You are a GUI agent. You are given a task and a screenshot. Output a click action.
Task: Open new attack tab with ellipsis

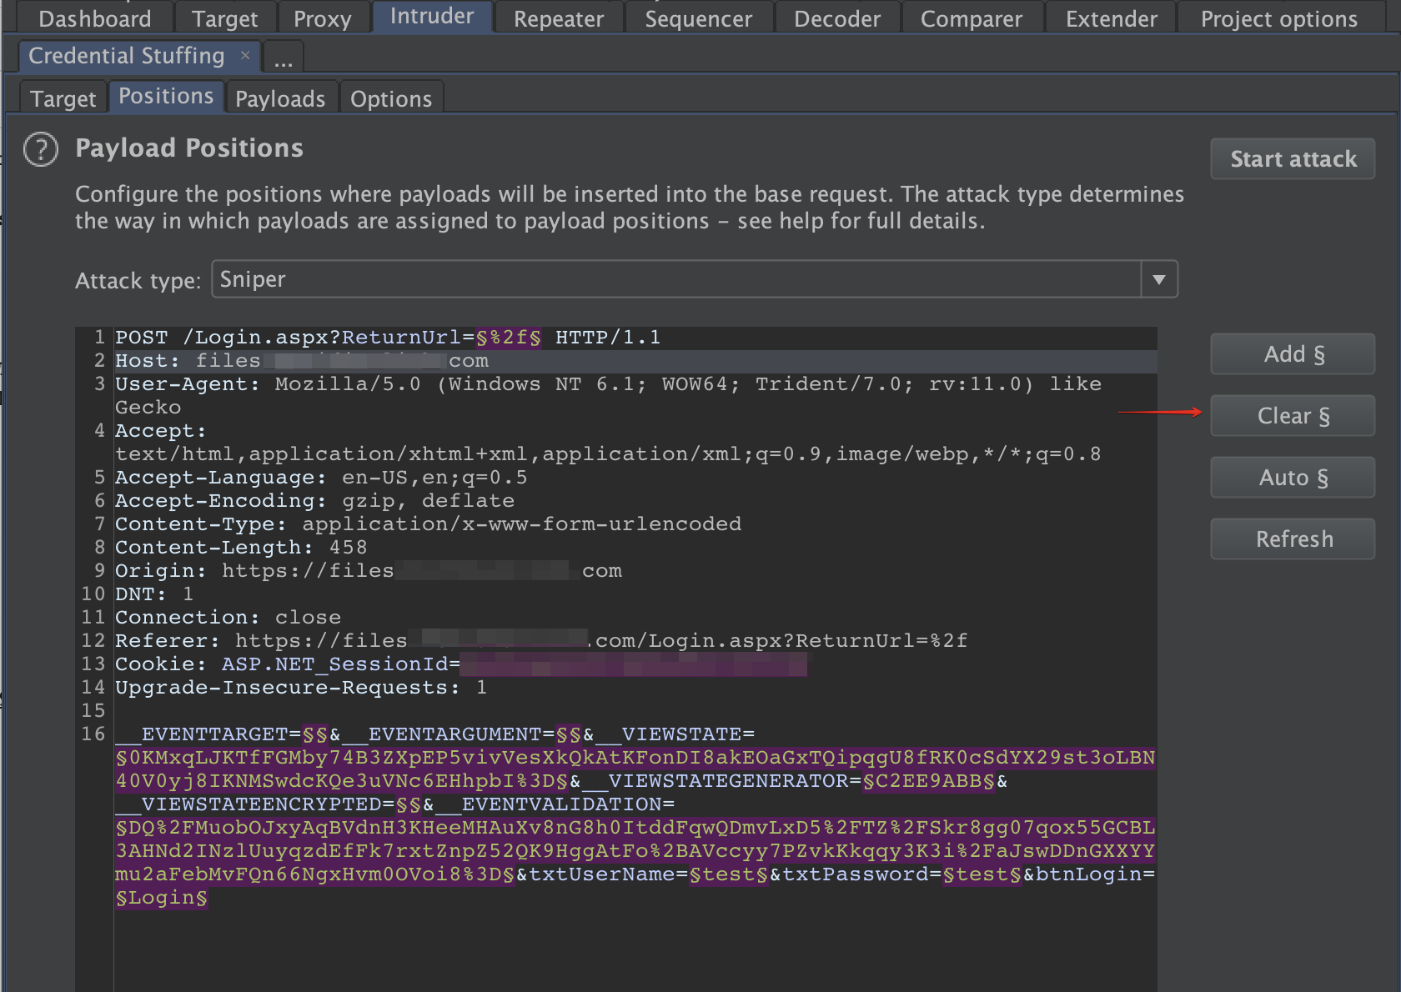click(284, 58)
